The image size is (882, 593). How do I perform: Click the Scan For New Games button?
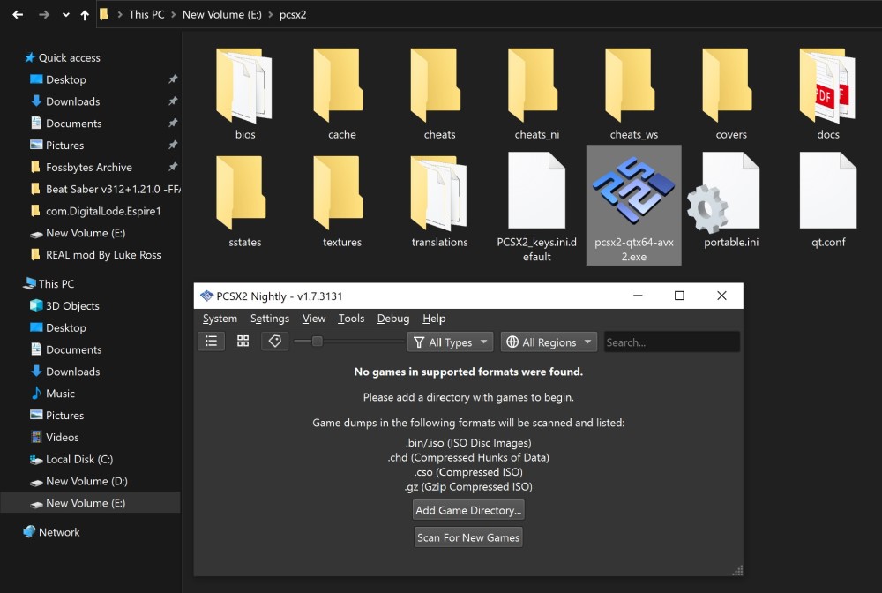[x=467, y=537]
